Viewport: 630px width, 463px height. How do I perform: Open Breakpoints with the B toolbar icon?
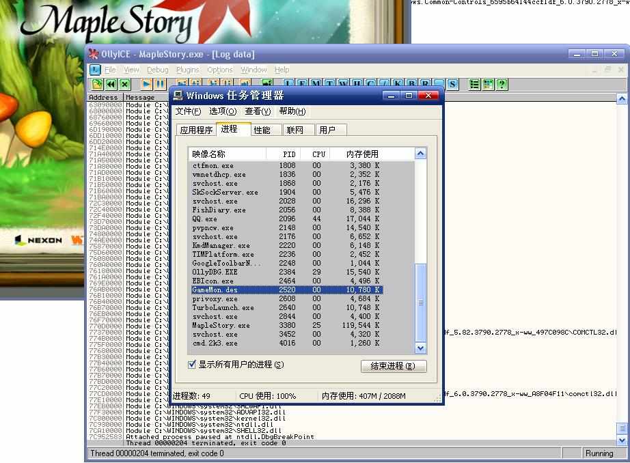(x=411, y=84)
